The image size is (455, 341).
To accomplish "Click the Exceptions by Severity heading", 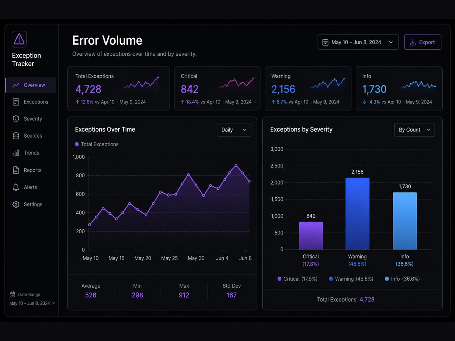I will 301,129.
